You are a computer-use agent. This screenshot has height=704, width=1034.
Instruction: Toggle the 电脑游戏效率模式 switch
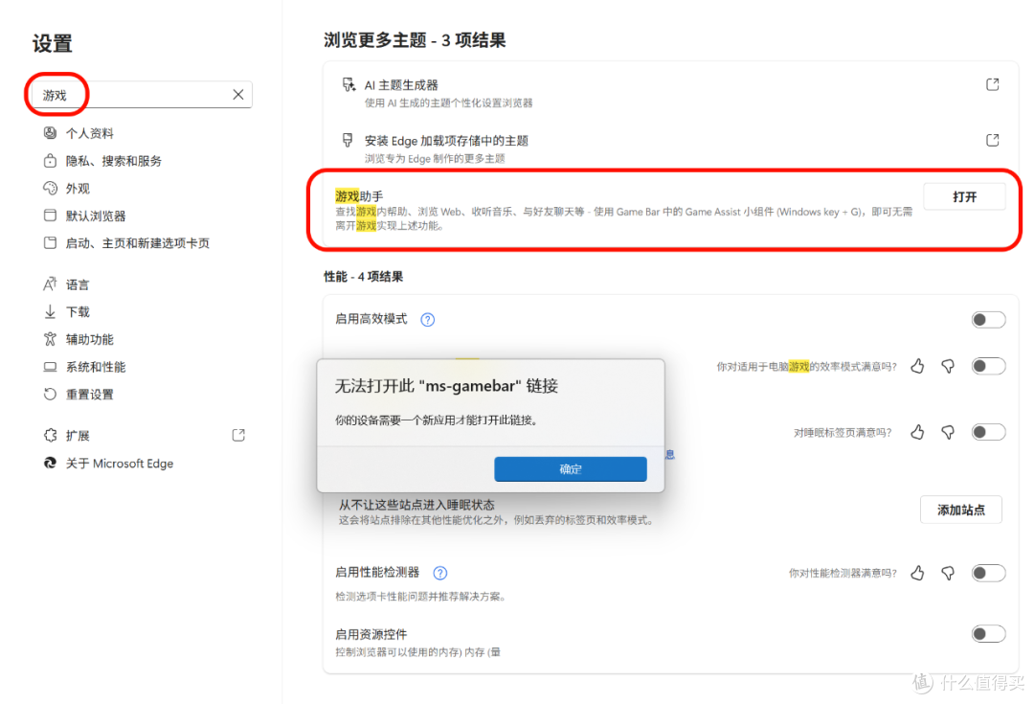coord(988,366)
